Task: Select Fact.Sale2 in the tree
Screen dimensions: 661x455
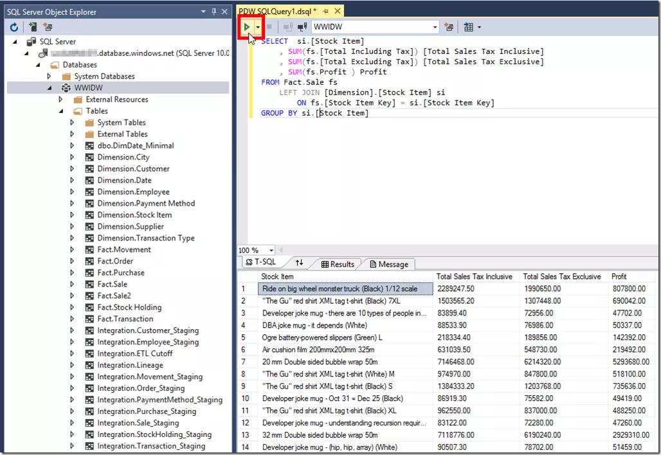Action: pyautogui.click(x=114, y=296)
